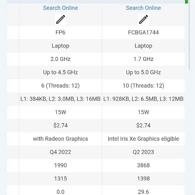Select the L3: 16MB cache cell
Viewport: 195px width, 195px height.
(60, 99)
